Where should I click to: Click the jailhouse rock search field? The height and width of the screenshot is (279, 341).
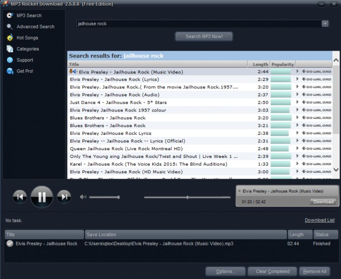point(199,24)
